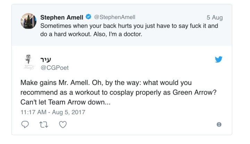
Task: Open Stephen Amell's profile picture
Action: pyautogui.click(x=29, y=21)
